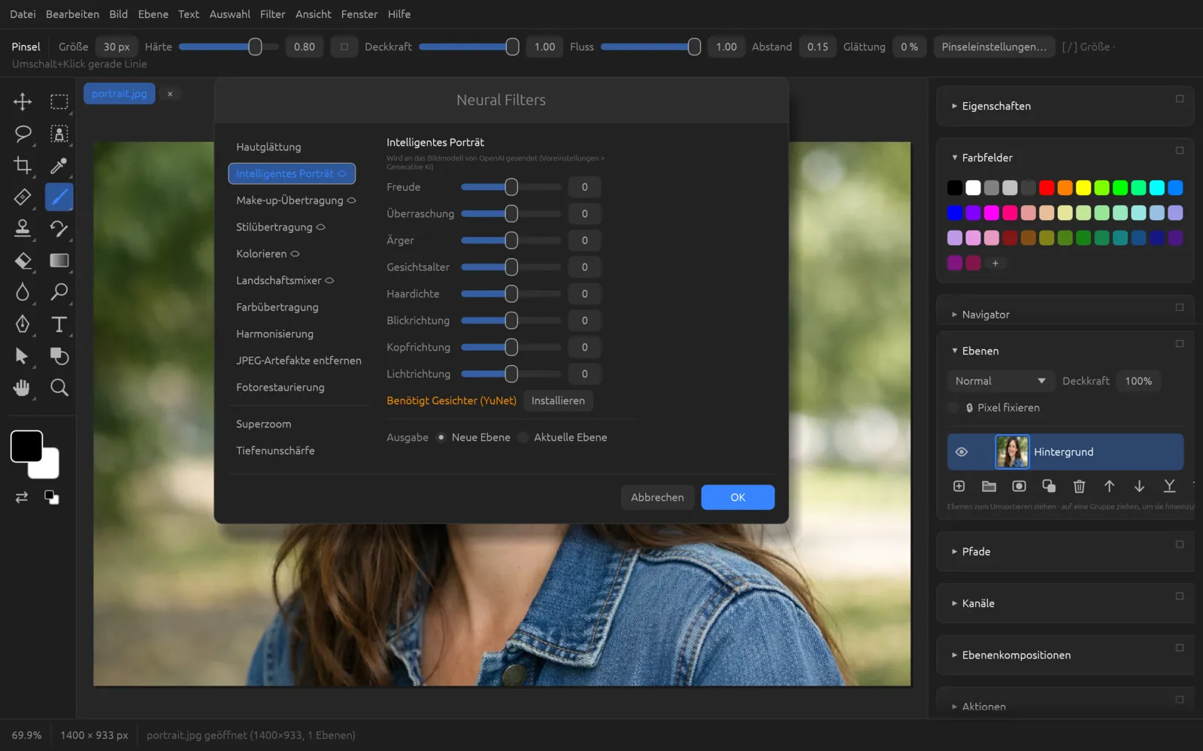Open the Filter menu
1203x751 pixels.
[x=272, y=14]
